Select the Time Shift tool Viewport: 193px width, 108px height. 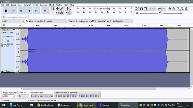click(58, 13)
